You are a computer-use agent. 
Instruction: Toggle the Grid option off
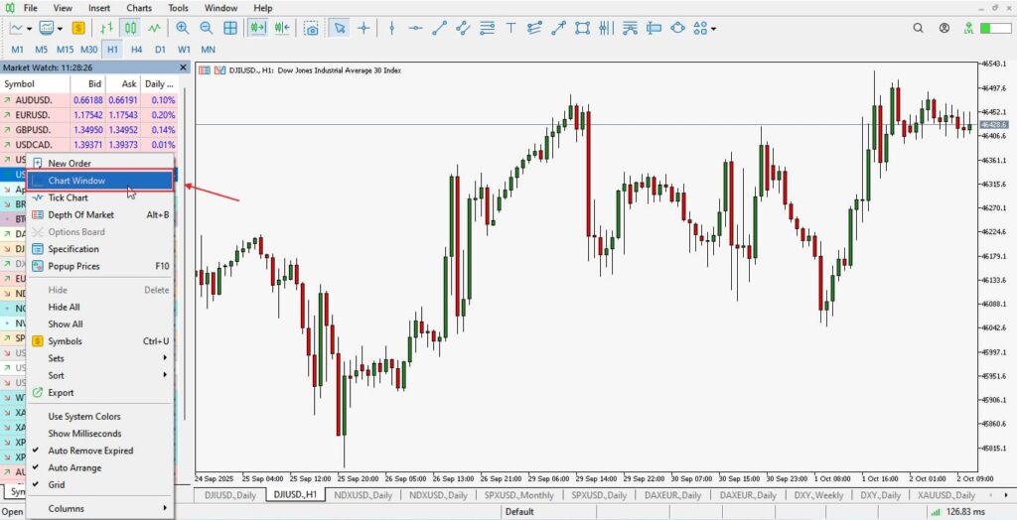coord(57,485)
